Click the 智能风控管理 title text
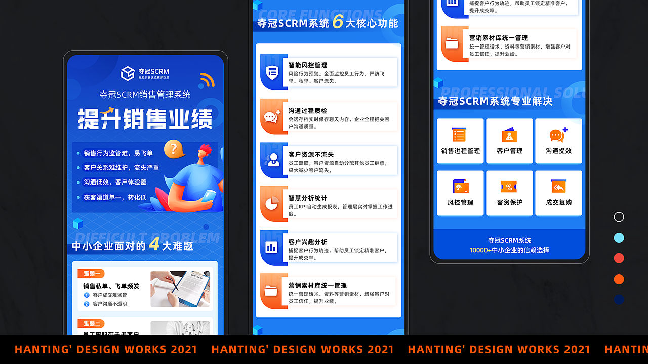 click(308, 65)
